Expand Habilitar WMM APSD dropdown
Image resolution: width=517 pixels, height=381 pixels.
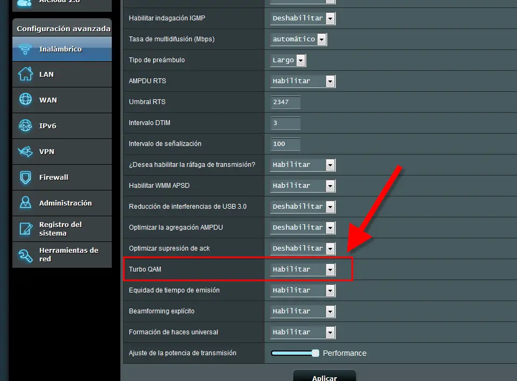[x=303, y=186]
